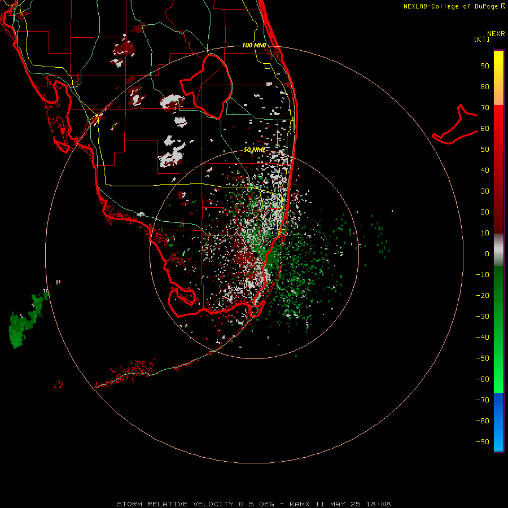The image size is (508, 508).
Task: Select the -30 knot scale label
Action: (x=483, y=317)
